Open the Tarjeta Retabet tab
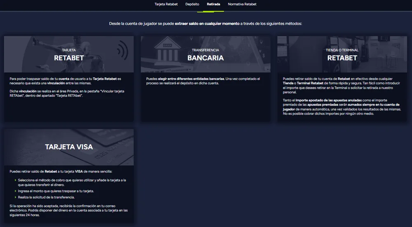 (166, 4)
